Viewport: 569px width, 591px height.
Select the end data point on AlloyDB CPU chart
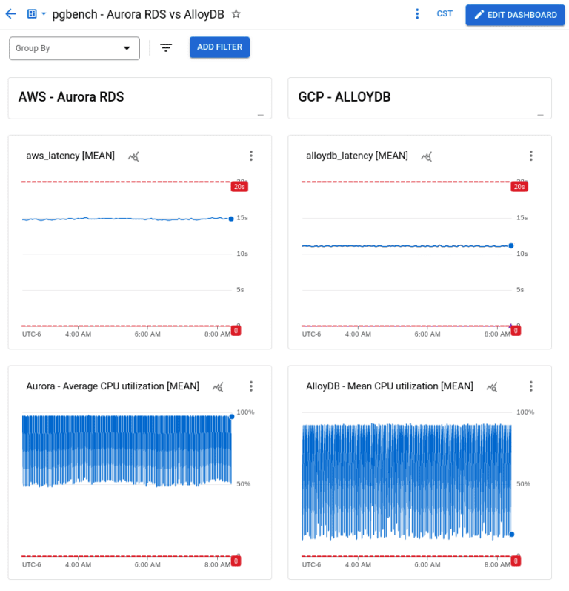click(x=512, y=534)
